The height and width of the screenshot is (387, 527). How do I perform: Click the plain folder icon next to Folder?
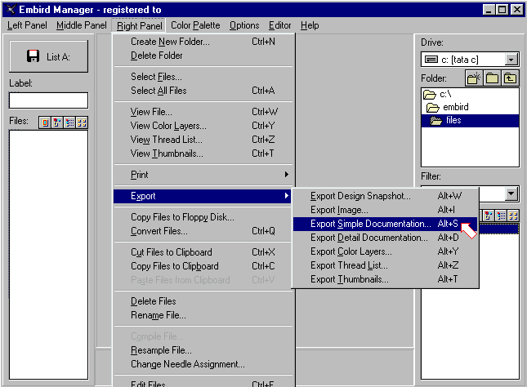[x=492, y=78]
